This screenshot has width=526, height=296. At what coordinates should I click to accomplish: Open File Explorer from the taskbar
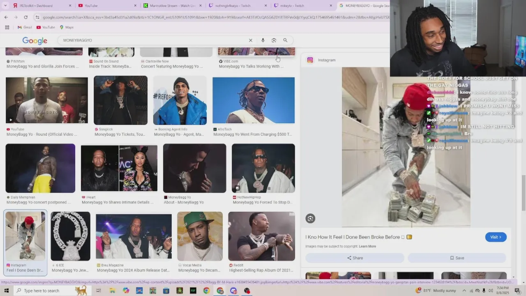pos(112,291)
